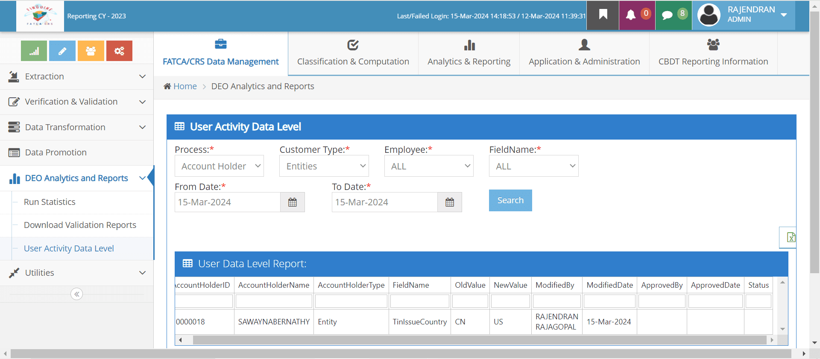820x359 pixels.
Task: Open Data Promotion menu item
Action: pyautogui.click(x=77, y=152)
